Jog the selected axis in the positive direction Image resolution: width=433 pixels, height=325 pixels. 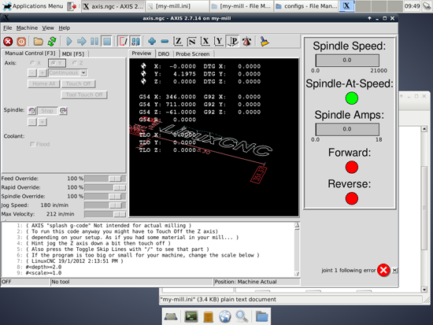pyautogui.click(x=42, y=73)
